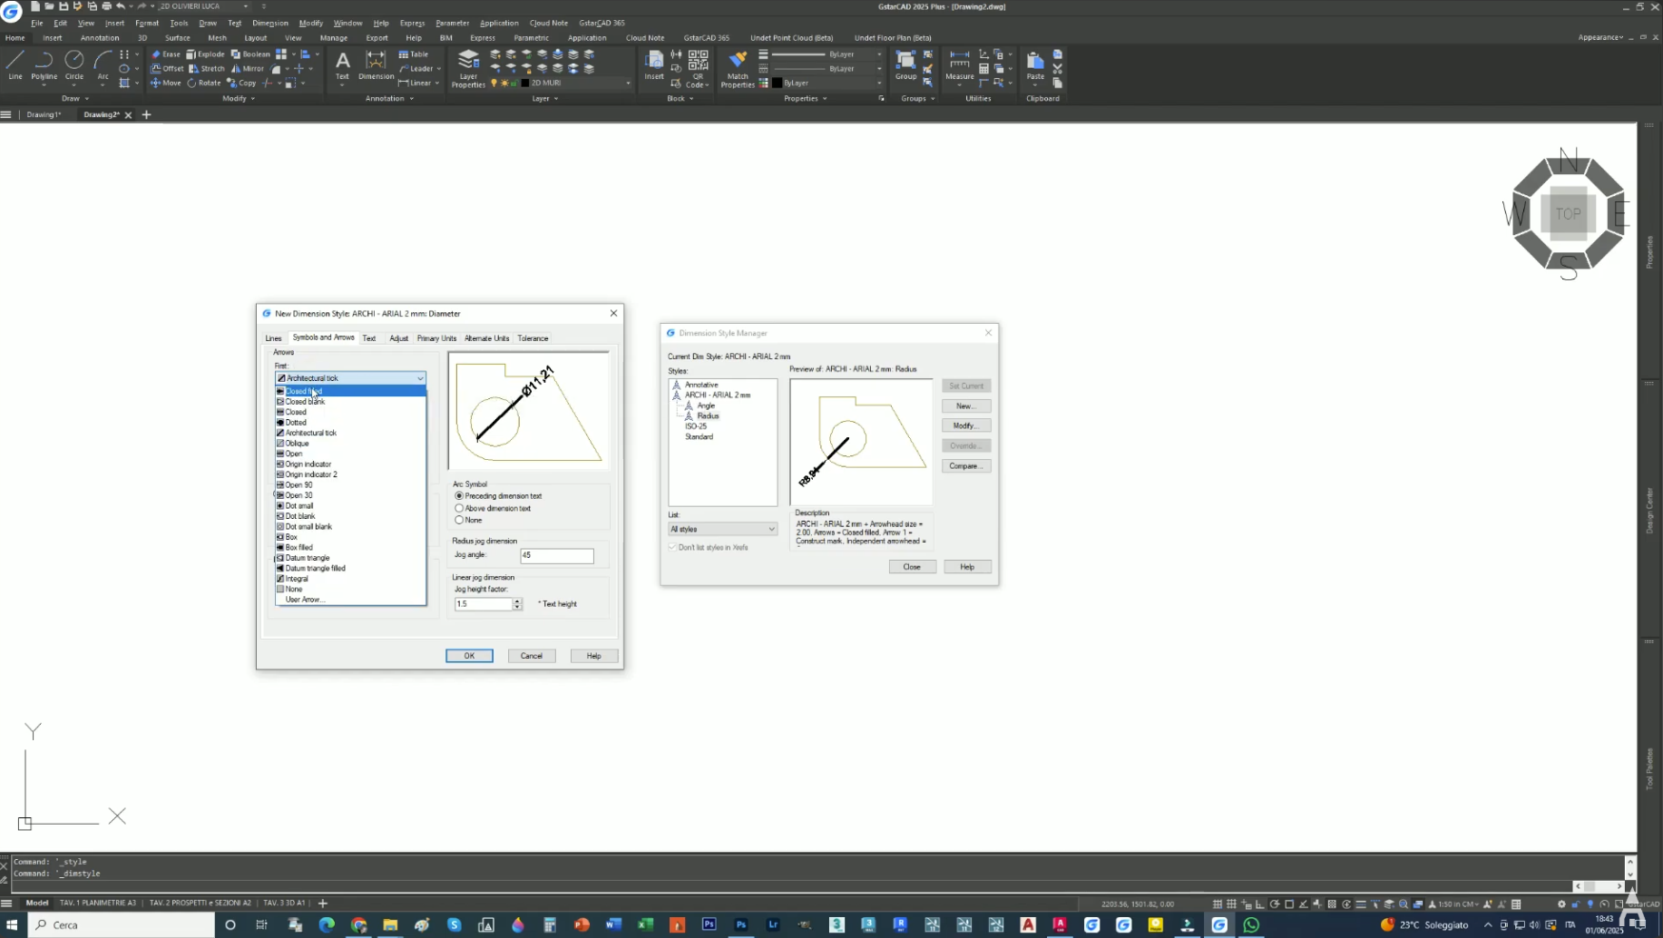Switch to the Primary Units tab
This screenshot has width=1663, height=938.
click(x=436, y=338)
